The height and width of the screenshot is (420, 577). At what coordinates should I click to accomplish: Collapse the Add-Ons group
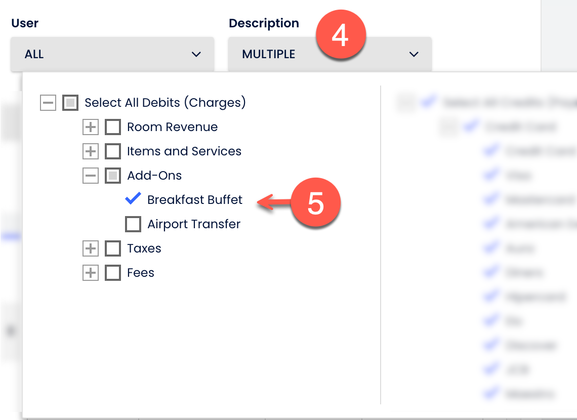[x=90, y=176]
